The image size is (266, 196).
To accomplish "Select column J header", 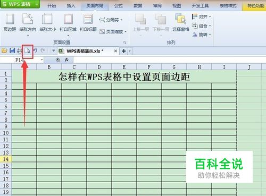I will tap(249, 67).
